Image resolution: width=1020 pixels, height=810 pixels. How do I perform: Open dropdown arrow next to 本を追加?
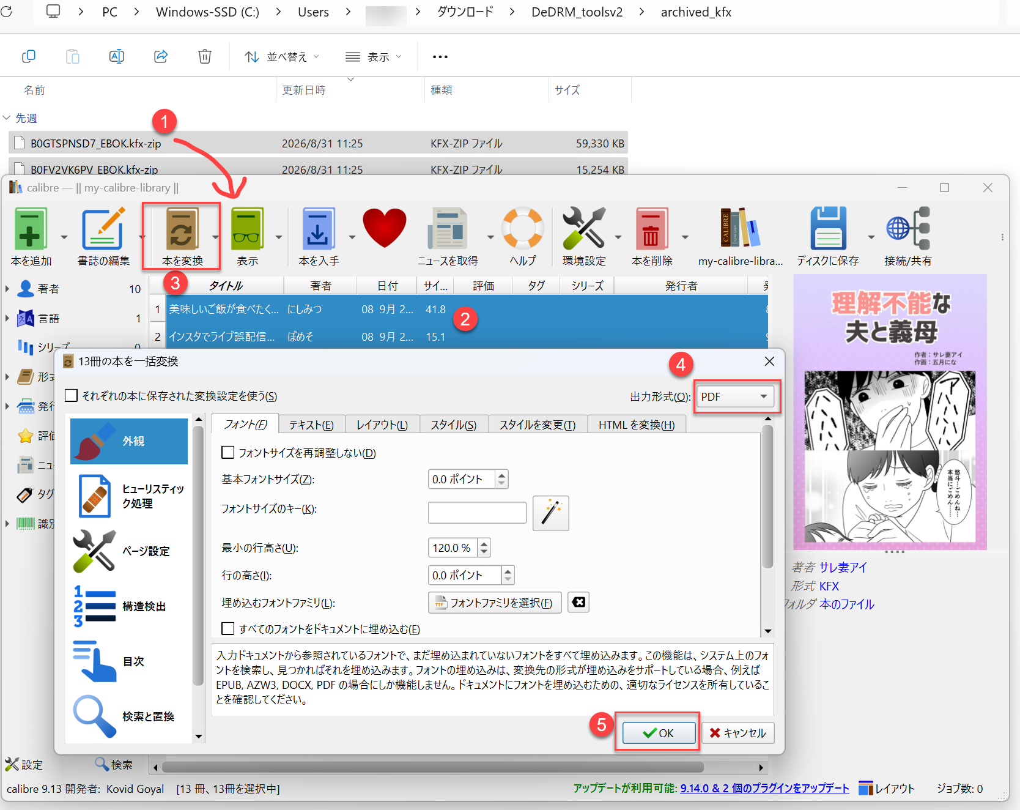(64, 237)
